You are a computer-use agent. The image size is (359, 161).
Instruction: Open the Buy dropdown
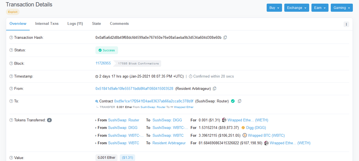tap(274, 8)
